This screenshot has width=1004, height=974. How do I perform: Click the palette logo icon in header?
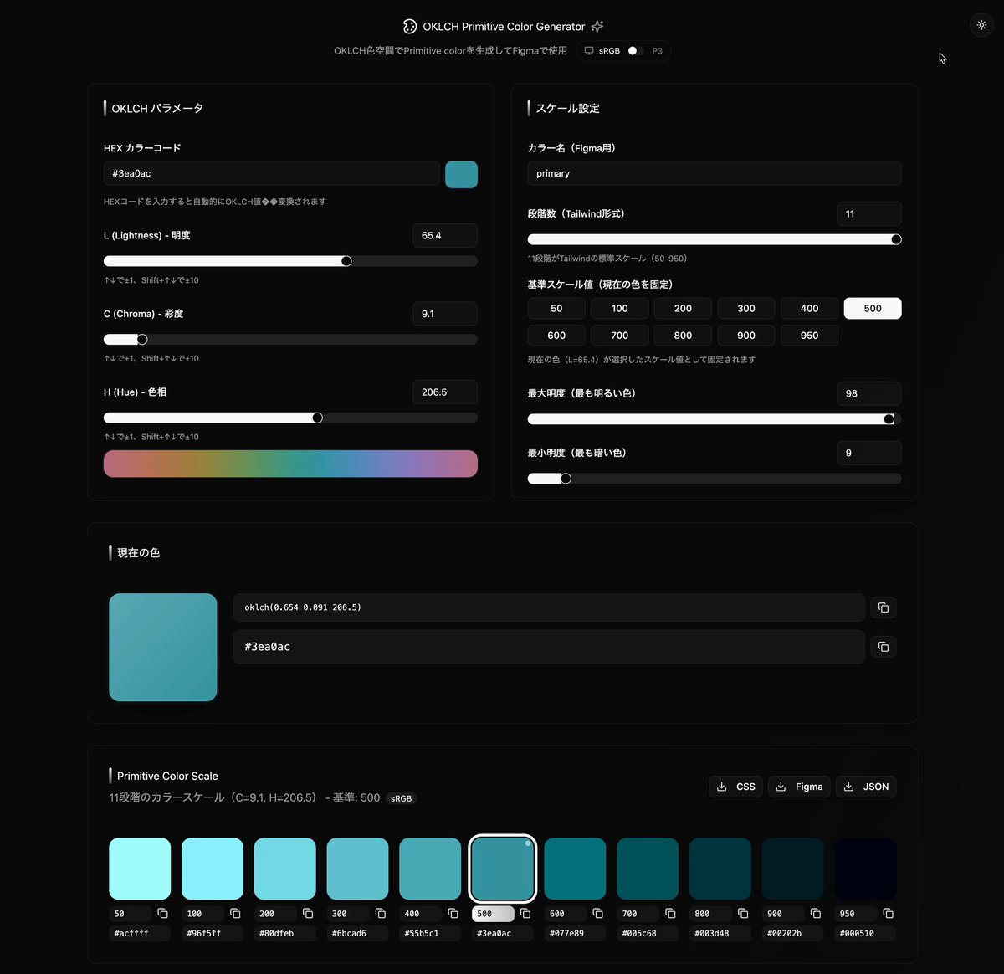(x=409, y=27)
